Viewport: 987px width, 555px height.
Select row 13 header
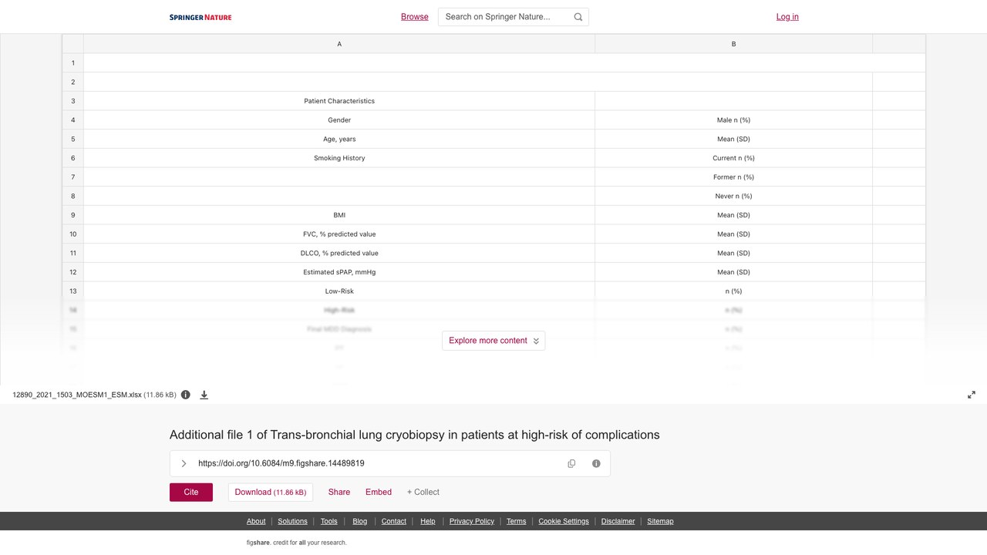73,291
